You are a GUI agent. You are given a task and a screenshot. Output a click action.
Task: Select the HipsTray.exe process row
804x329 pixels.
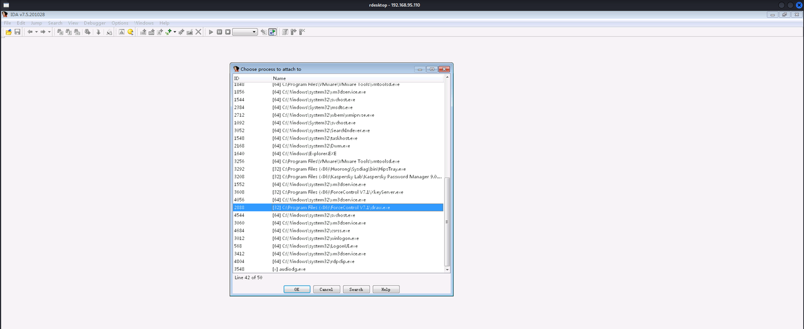[338, 169]
